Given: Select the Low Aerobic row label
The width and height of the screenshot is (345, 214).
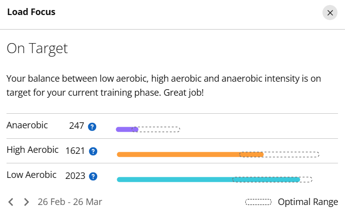Looking at the screenshot, I should [x=32, y=175].
